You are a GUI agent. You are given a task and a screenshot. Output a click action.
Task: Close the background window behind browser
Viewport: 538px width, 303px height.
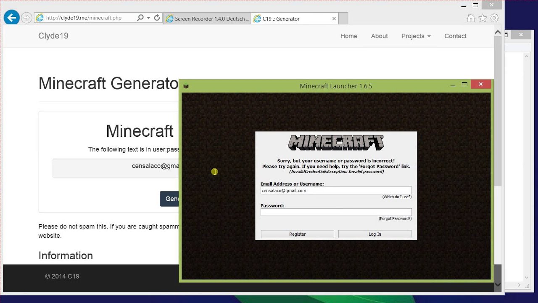[x=521, y=35]
